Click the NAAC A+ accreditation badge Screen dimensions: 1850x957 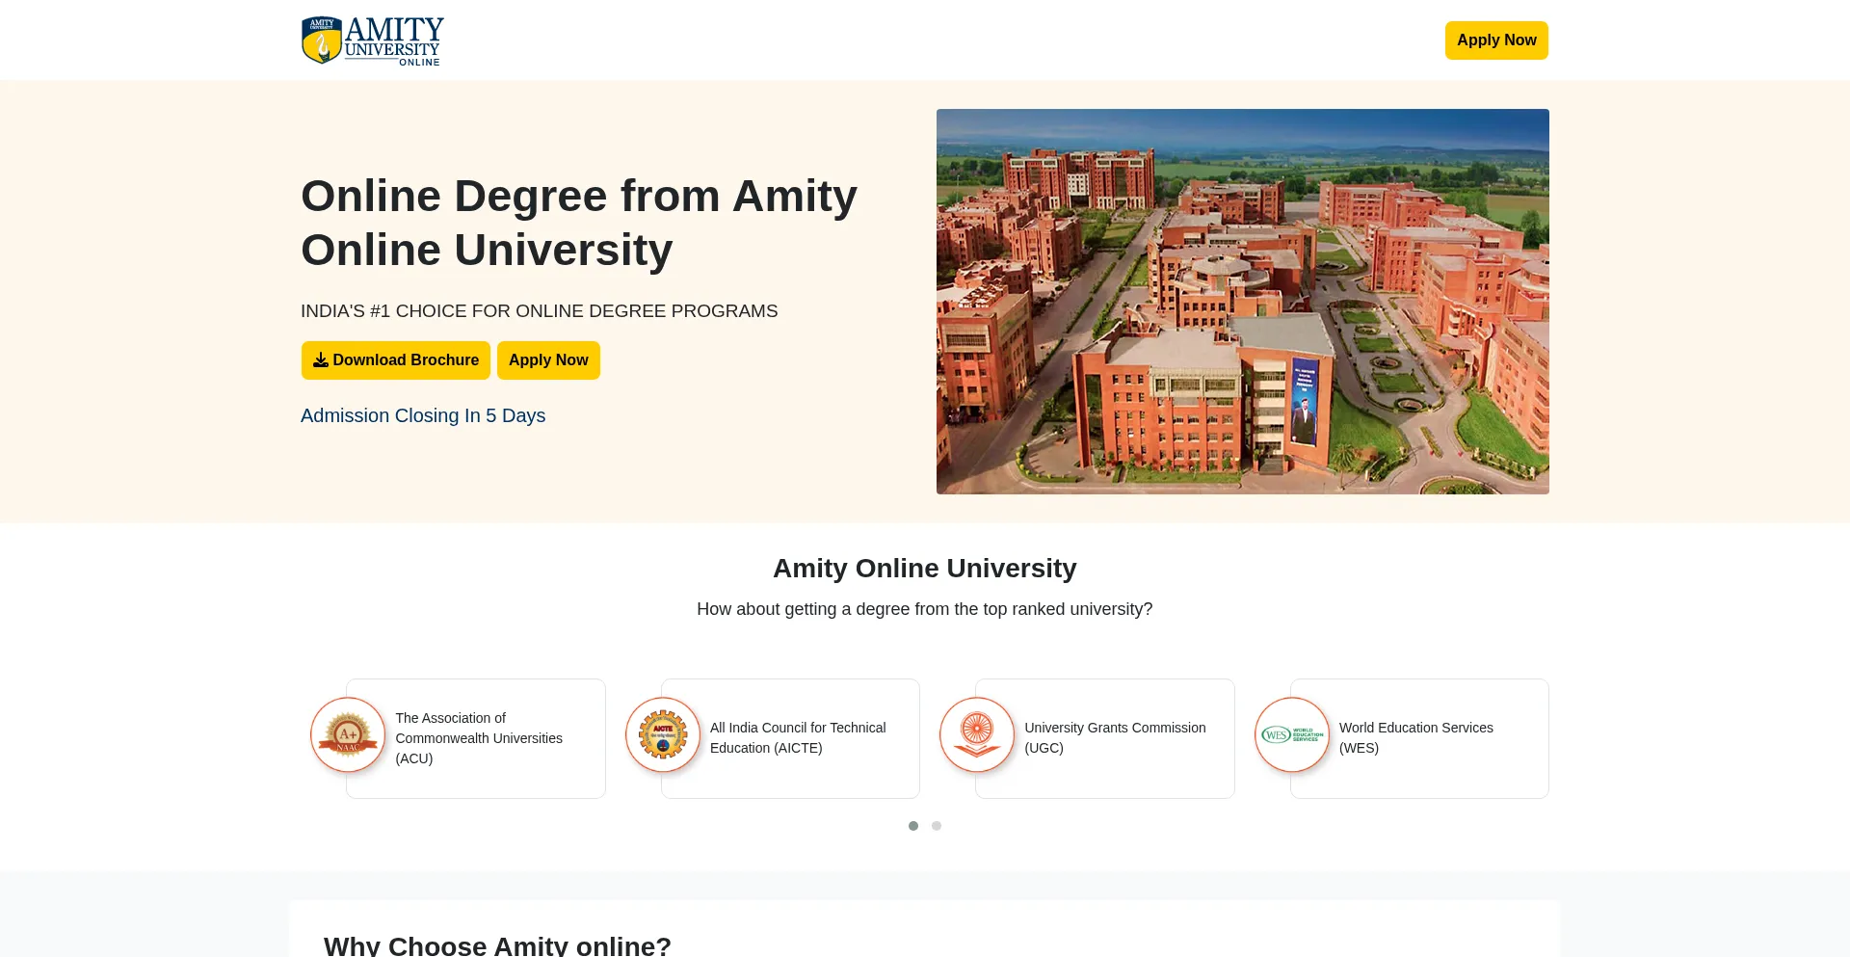click(x=348, y=735)
